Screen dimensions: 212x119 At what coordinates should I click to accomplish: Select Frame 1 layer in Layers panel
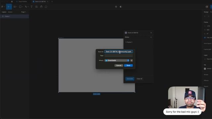pos(15,16)
